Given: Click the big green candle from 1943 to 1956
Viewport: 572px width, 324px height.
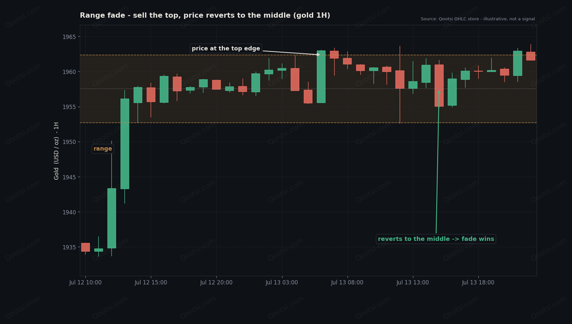Looking at the screenshot, I should [x=125, y=144].
